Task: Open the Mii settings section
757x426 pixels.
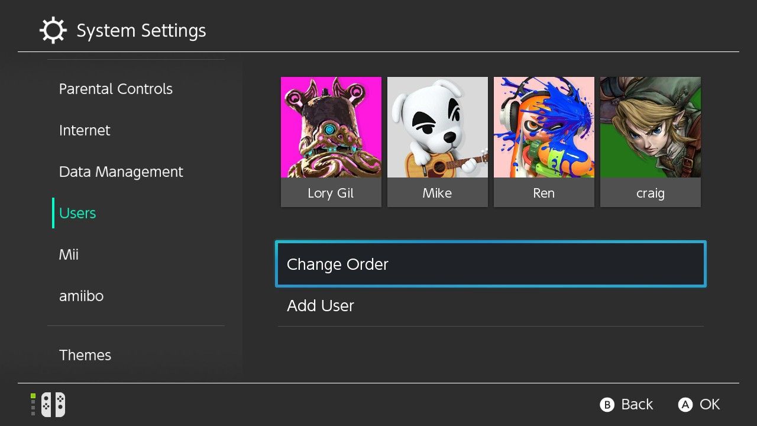Action: click(x=69, y=254)
